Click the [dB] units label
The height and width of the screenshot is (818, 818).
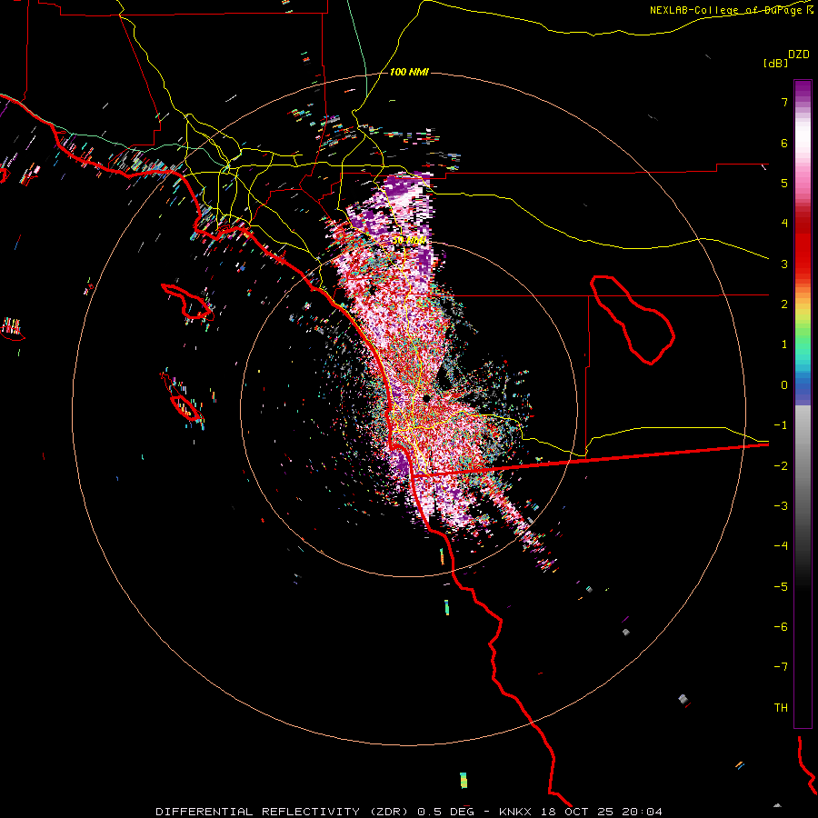776,63
